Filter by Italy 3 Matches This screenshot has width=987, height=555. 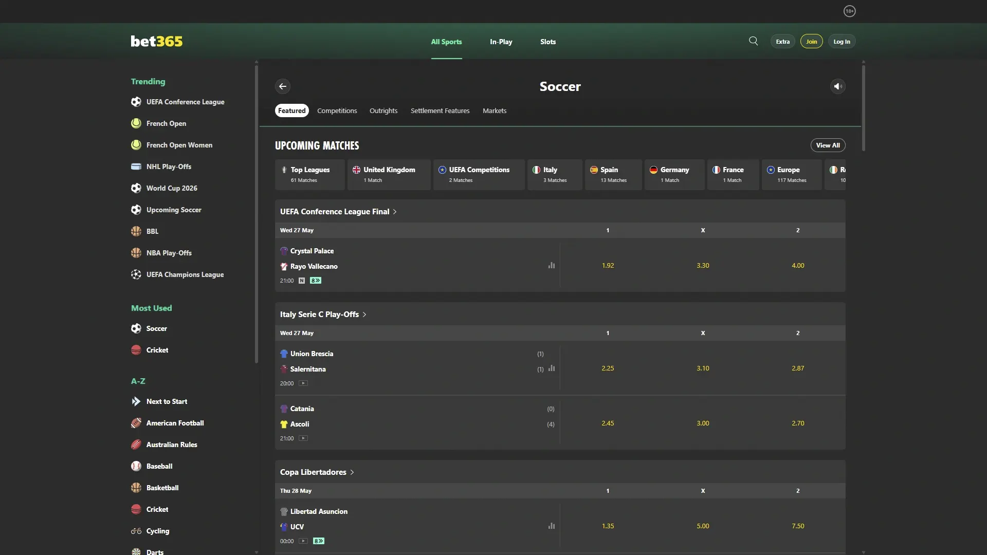pos(555,175)
